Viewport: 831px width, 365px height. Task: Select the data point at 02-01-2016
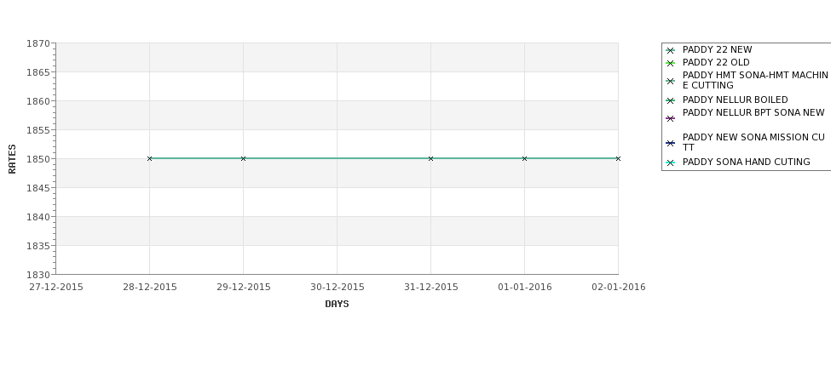(x=618, y=159)
